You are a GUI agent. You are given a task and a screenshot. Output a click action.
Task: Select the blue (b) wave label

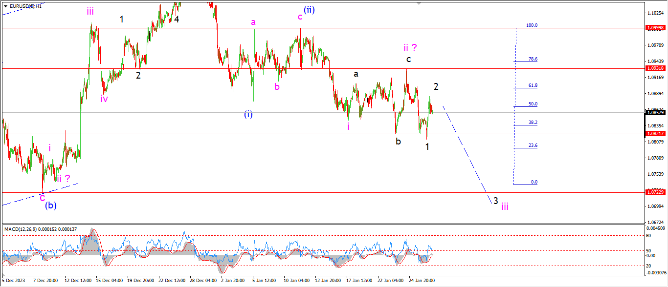tap(51, 205)
